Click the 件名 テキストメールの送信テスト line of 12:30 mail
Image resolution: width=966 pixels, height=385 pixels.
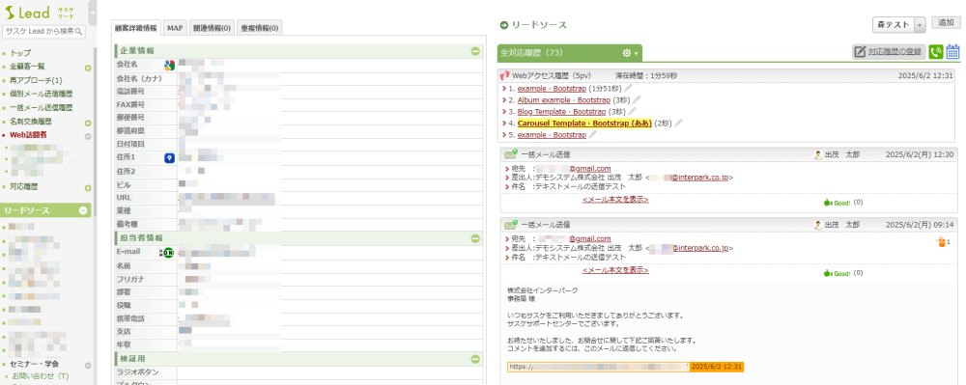tap(569, 186)
